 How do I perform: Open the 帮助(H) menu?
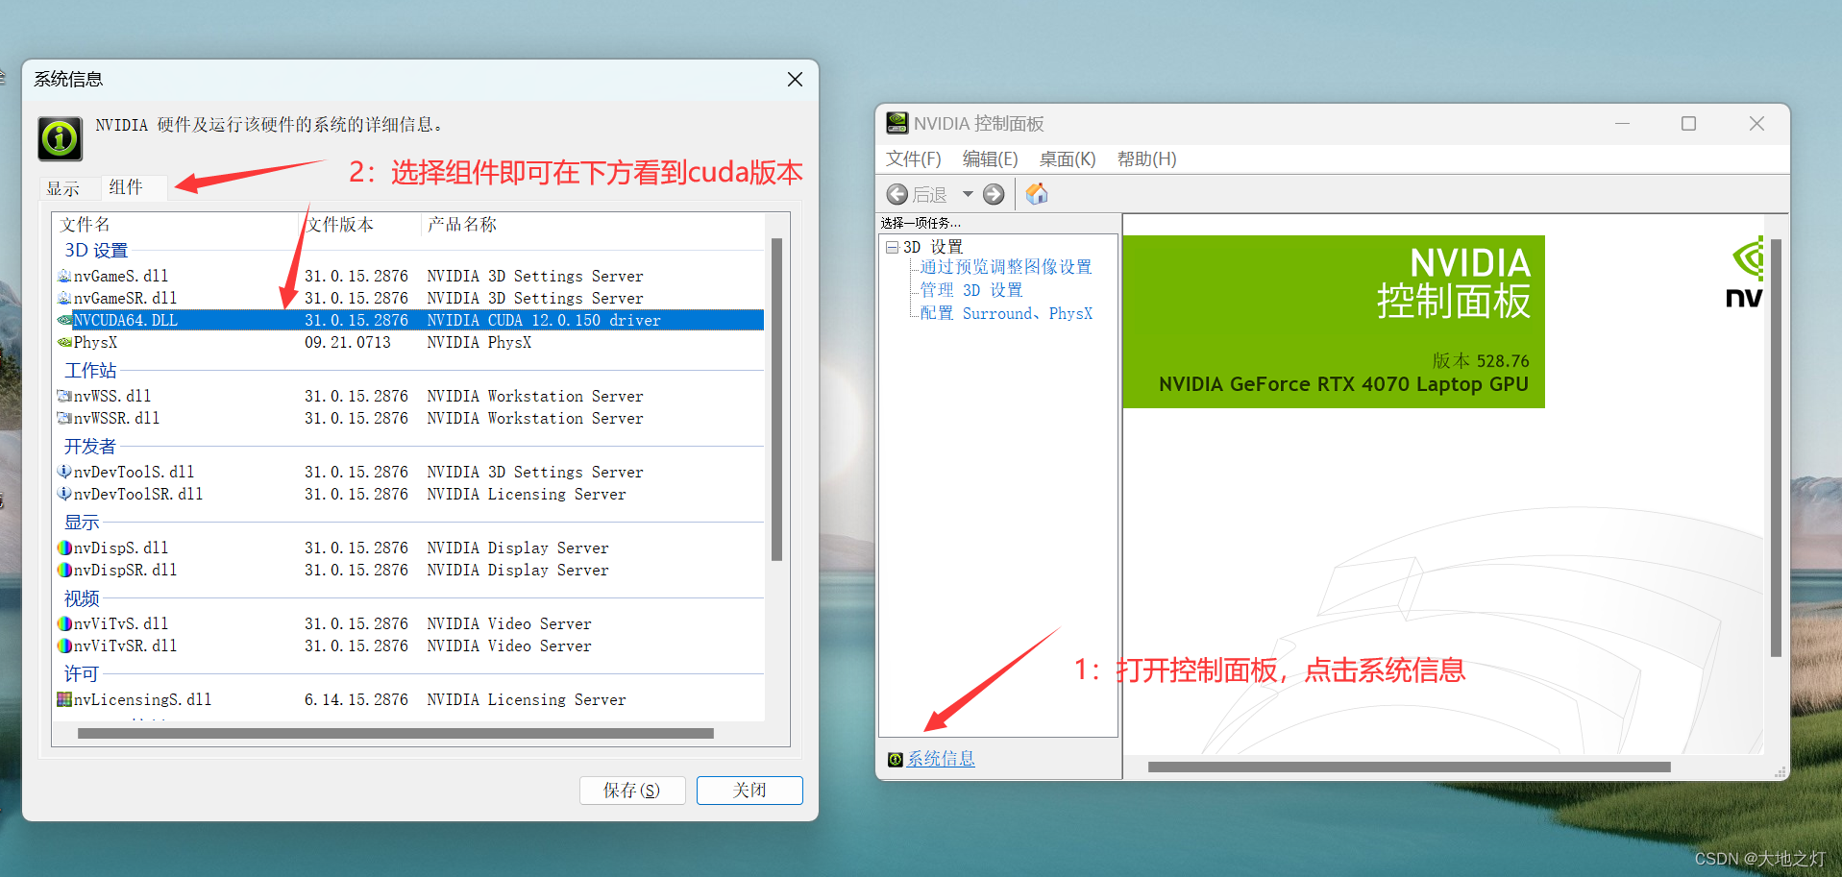[x=1146, y=158]
